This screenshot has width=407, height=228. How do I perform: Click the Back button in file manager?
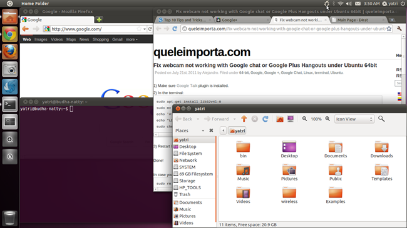point(183,119)
